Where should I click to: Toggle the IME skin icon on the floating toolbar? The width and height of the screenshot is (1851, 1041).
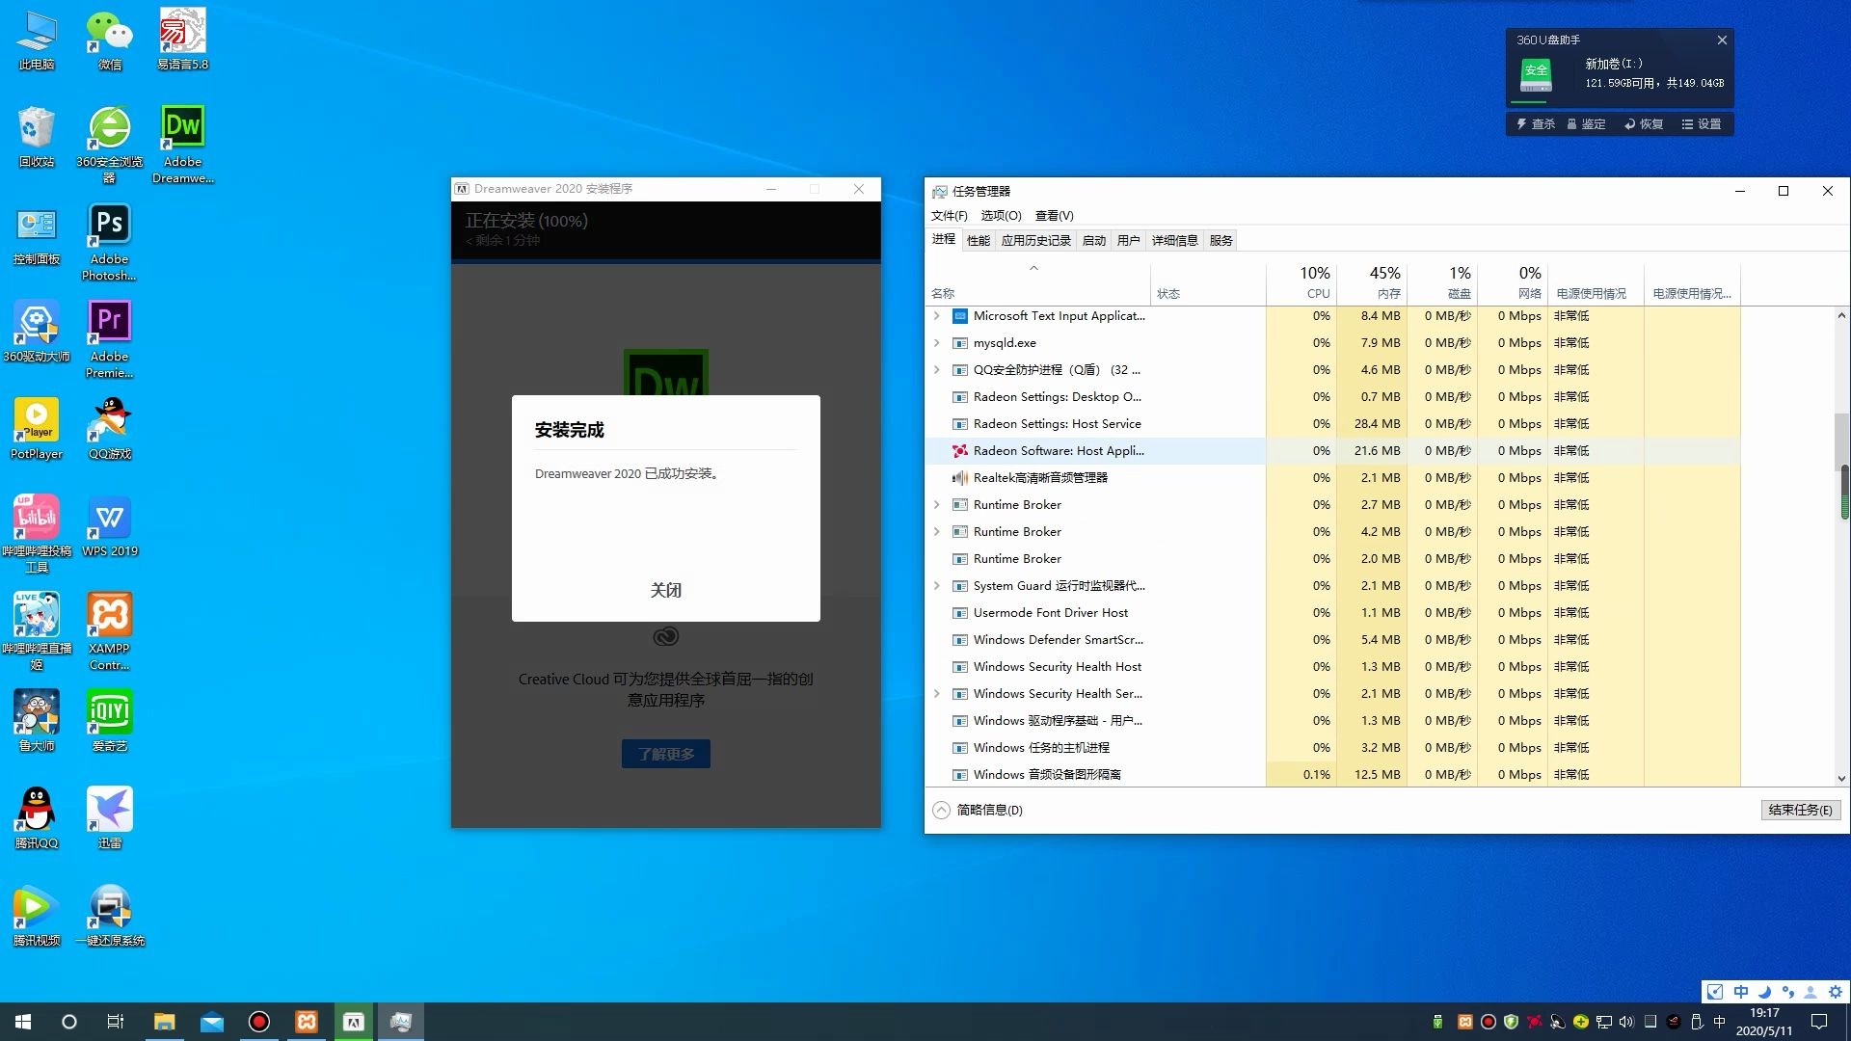[1715, 991]
